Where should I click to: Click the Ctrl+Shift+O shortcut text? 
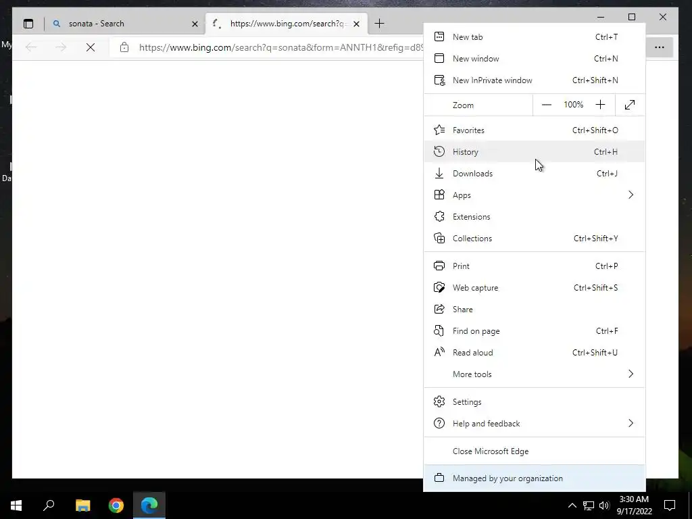595,130
